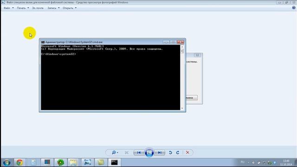Screen dimensions: 297x167
Task: Click the cmd window title bar icon
Action: [43, 42]
